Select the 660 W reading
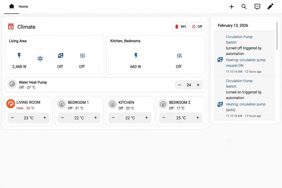The image size is (282, 188). coord(136,67)
